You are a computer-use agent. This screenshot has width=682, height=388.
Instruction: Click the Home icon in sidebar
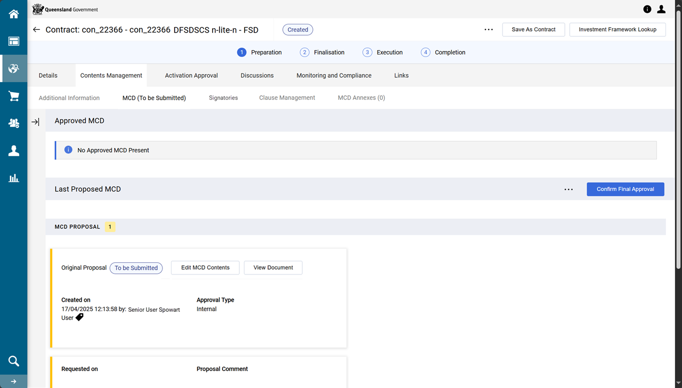13,14
